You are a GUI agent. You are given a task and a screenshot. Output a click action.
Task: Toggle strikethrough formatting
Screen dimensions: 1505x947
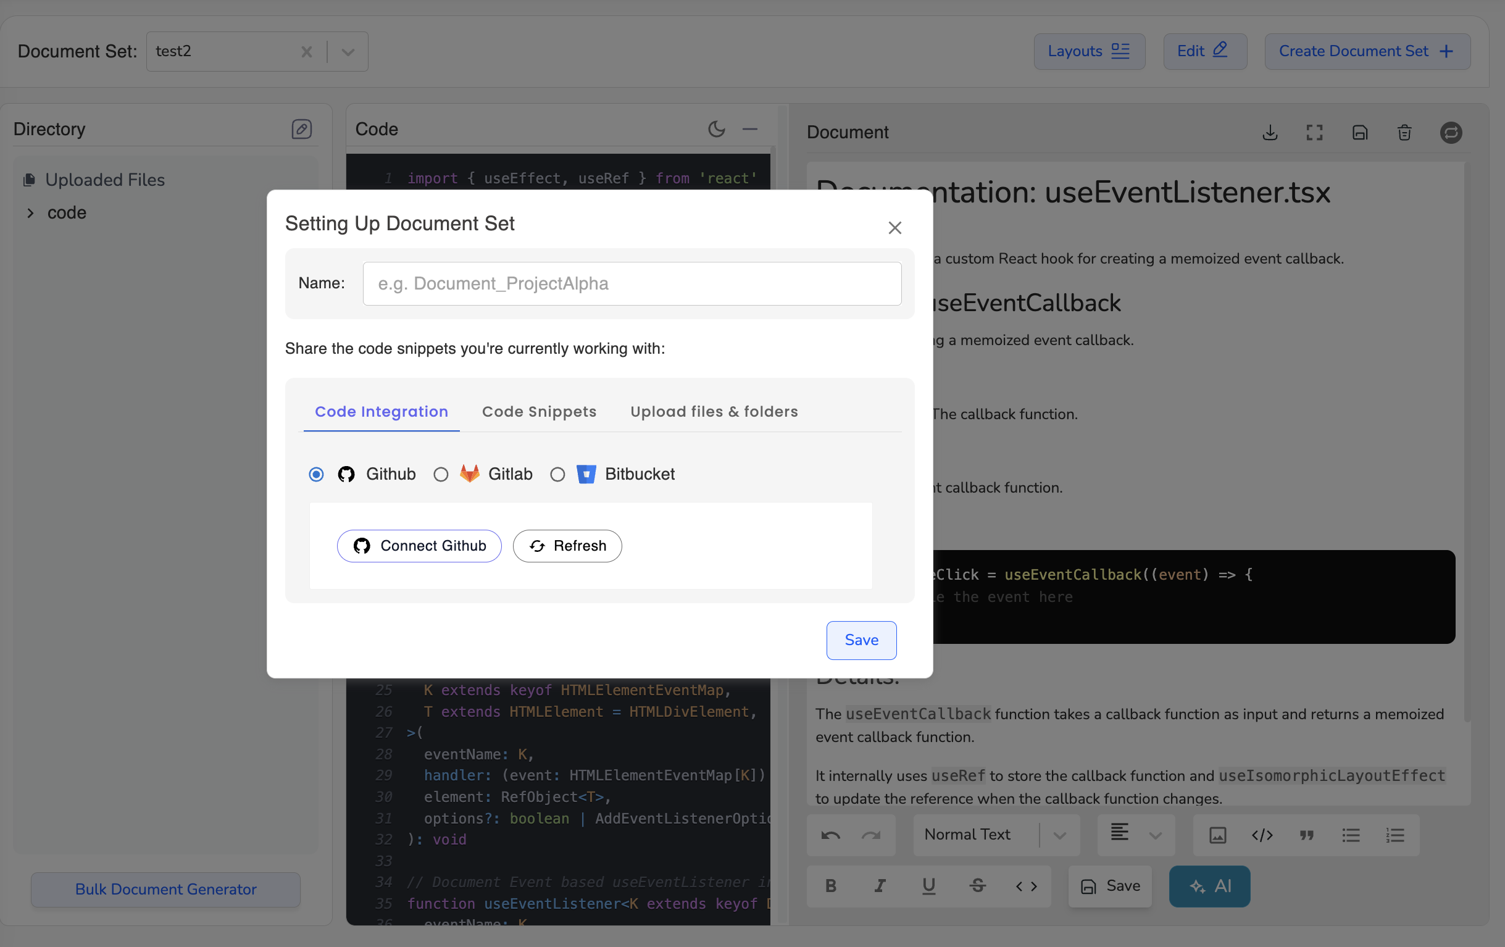click(x=977, y=886)
